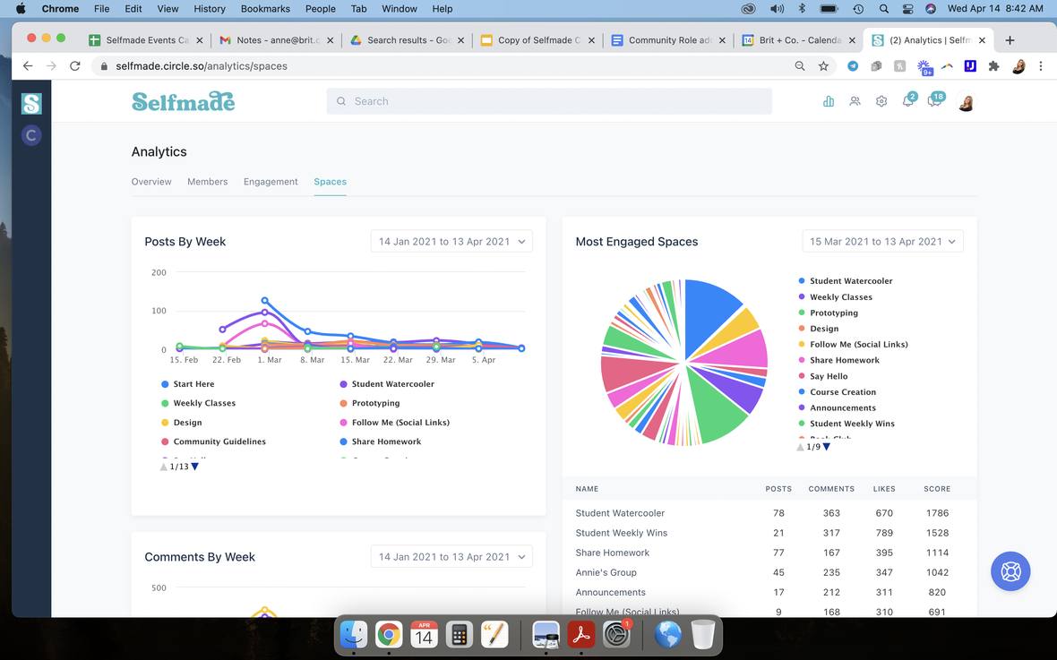
Task: Switch to the Notes Gmail browser tab
Action: click(277, 40)
